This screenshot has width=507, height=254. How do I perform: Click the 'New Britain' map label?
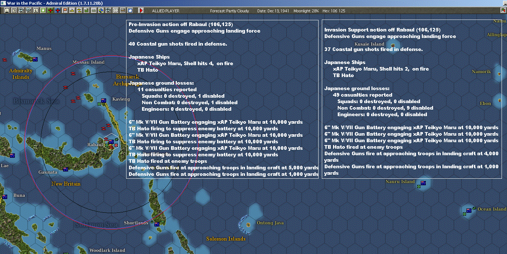tap(66, 184)
